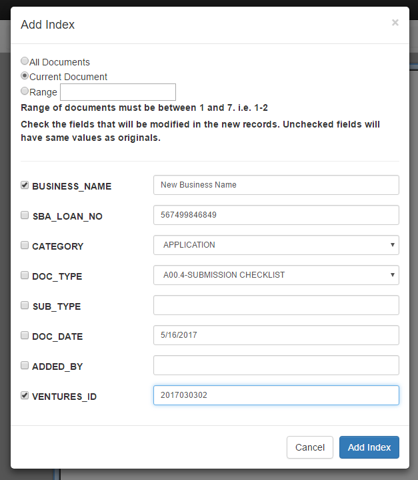The height and width of the screenshot is (480, 418).
Task: Tick the DOC_TYPE checkbox
Action: point(25,275)
